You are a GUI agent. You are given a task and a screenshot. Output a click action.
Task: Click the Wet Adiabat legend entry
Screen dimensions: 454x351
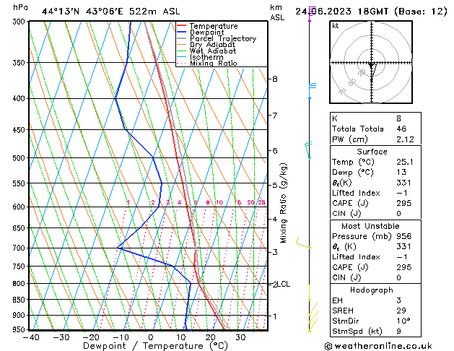(210, 51)
